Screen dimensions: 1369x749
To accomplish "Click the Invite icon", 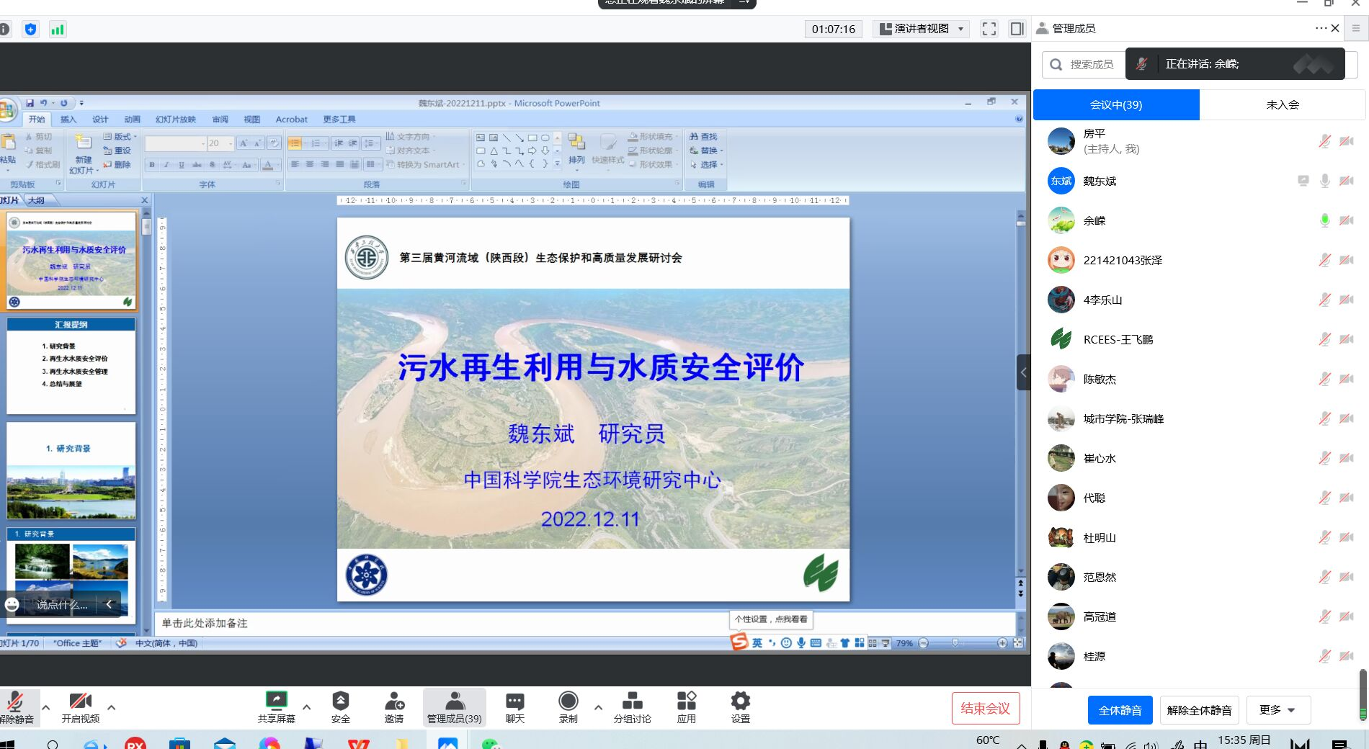I will coord(394,701).
